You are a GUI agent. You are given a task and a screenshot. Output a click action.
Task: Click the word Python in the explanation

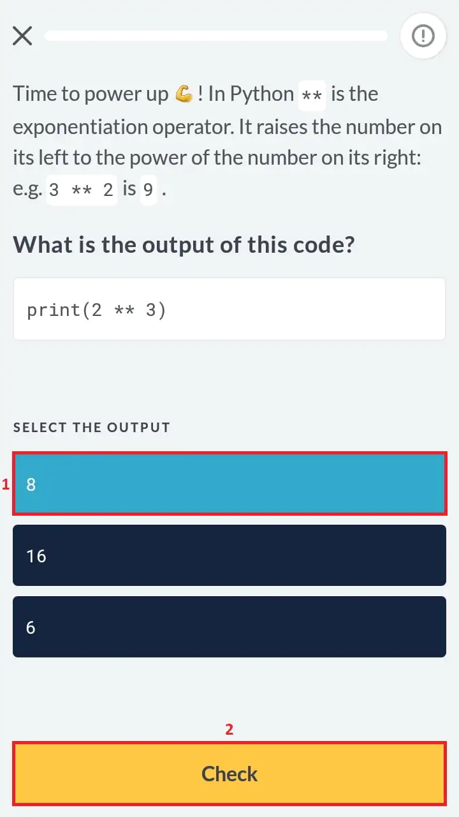point(262,94)
